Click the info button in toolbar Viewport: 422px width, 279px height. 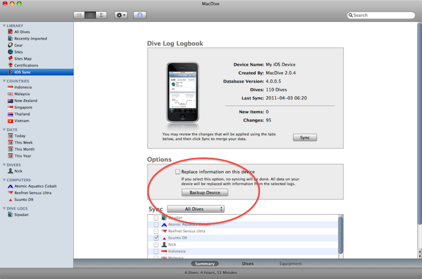140,15
